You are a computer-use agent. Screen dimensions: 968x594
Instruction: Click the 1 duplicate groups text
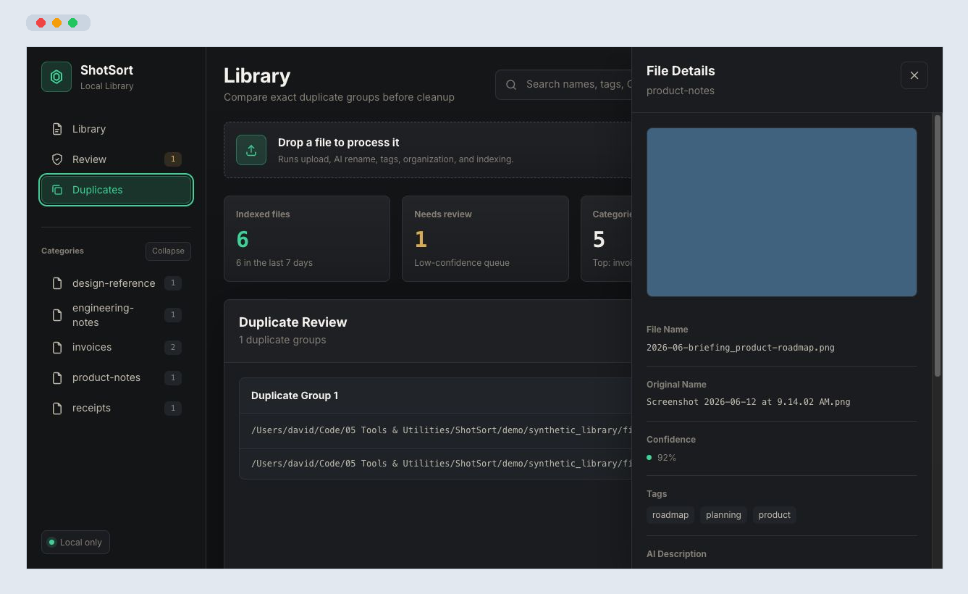coord(282,340)
